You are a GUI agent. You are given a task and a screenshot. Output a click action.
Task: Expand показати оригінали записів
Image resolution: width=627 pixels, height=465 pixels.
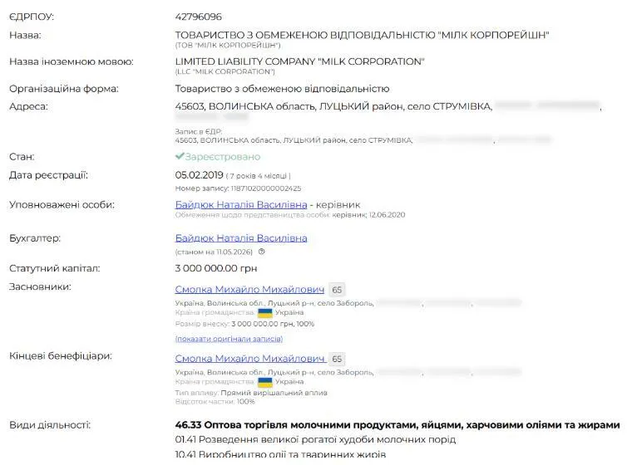[x=229, y=339]
